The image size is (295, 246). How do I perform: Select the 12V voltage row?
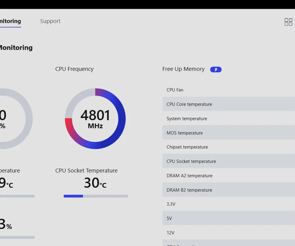click(229, 232)
